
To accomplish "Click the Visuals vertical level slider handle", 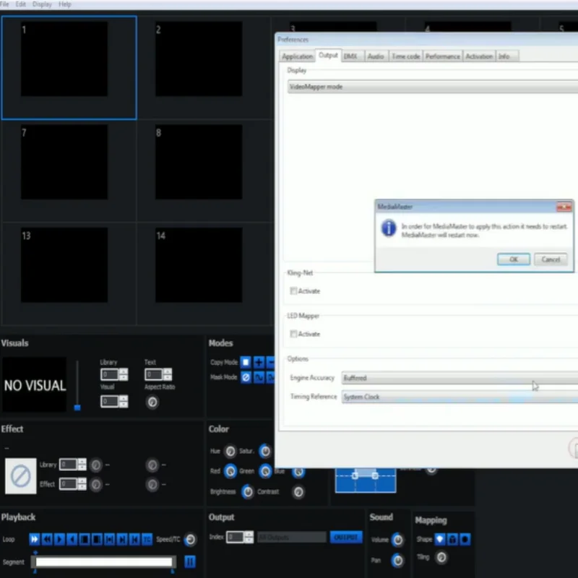I will tap(77, 407).
